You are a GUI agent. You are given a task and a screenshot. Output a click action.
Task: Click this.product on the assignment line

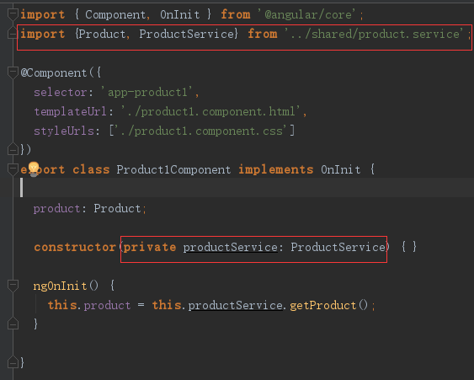[x=89, y=305]
